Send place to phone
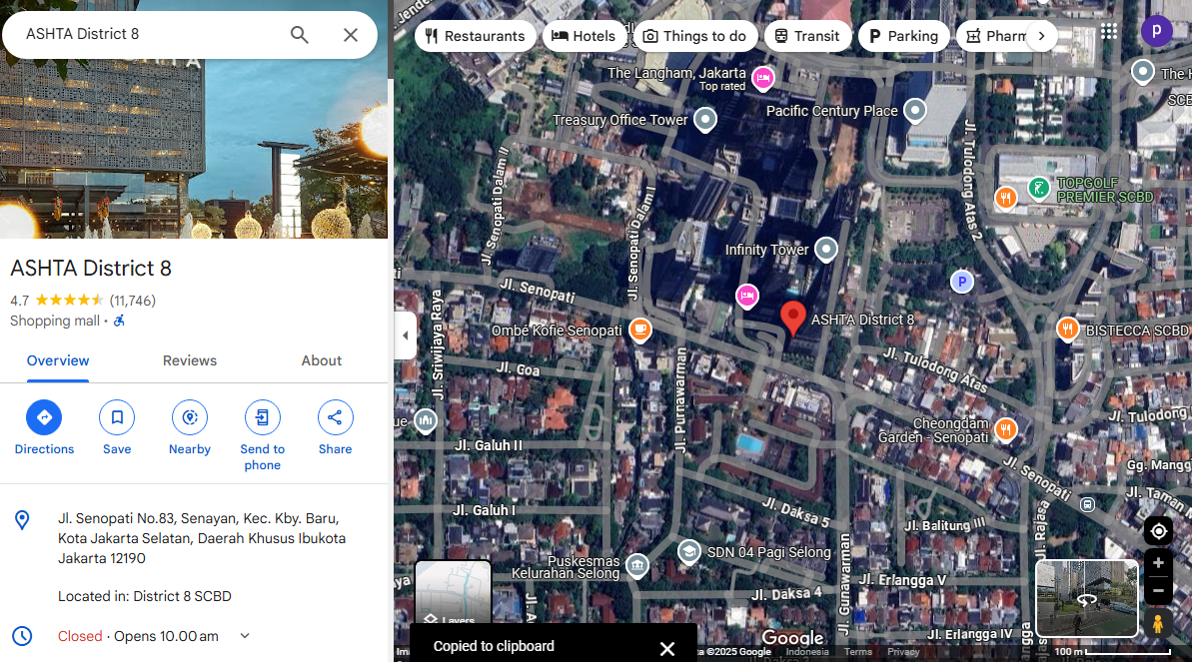The width and height of the screenshot is (1192, 662). (x=262, y=435)
